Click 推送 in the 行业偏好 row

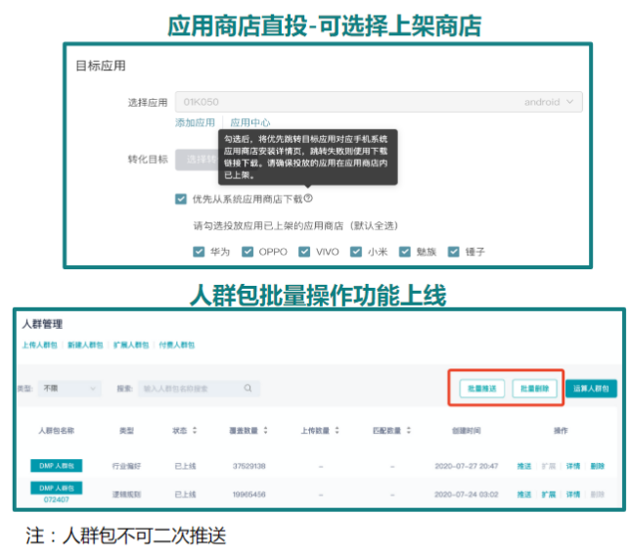click(524, 466)
